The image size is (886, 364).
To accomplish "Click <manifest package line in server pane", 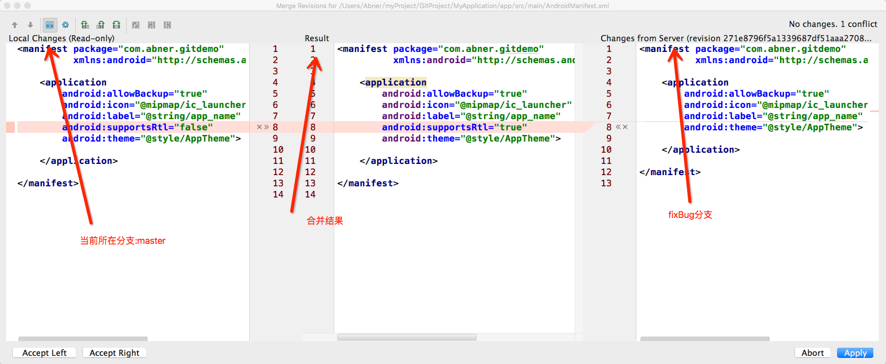I will (743, 49).
